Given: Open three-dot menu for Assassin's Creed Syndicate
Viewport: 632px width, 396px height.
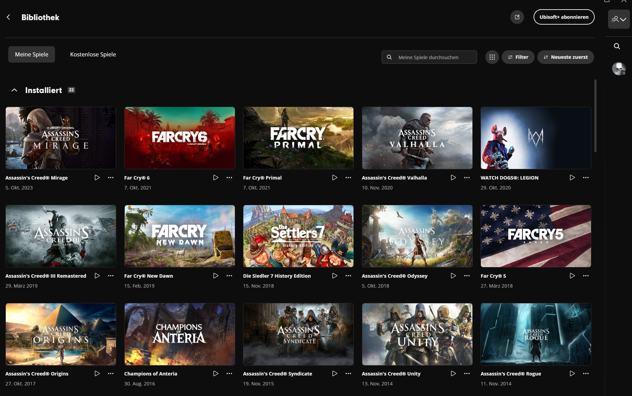Looking at the screenshot, I should point(348,373).
